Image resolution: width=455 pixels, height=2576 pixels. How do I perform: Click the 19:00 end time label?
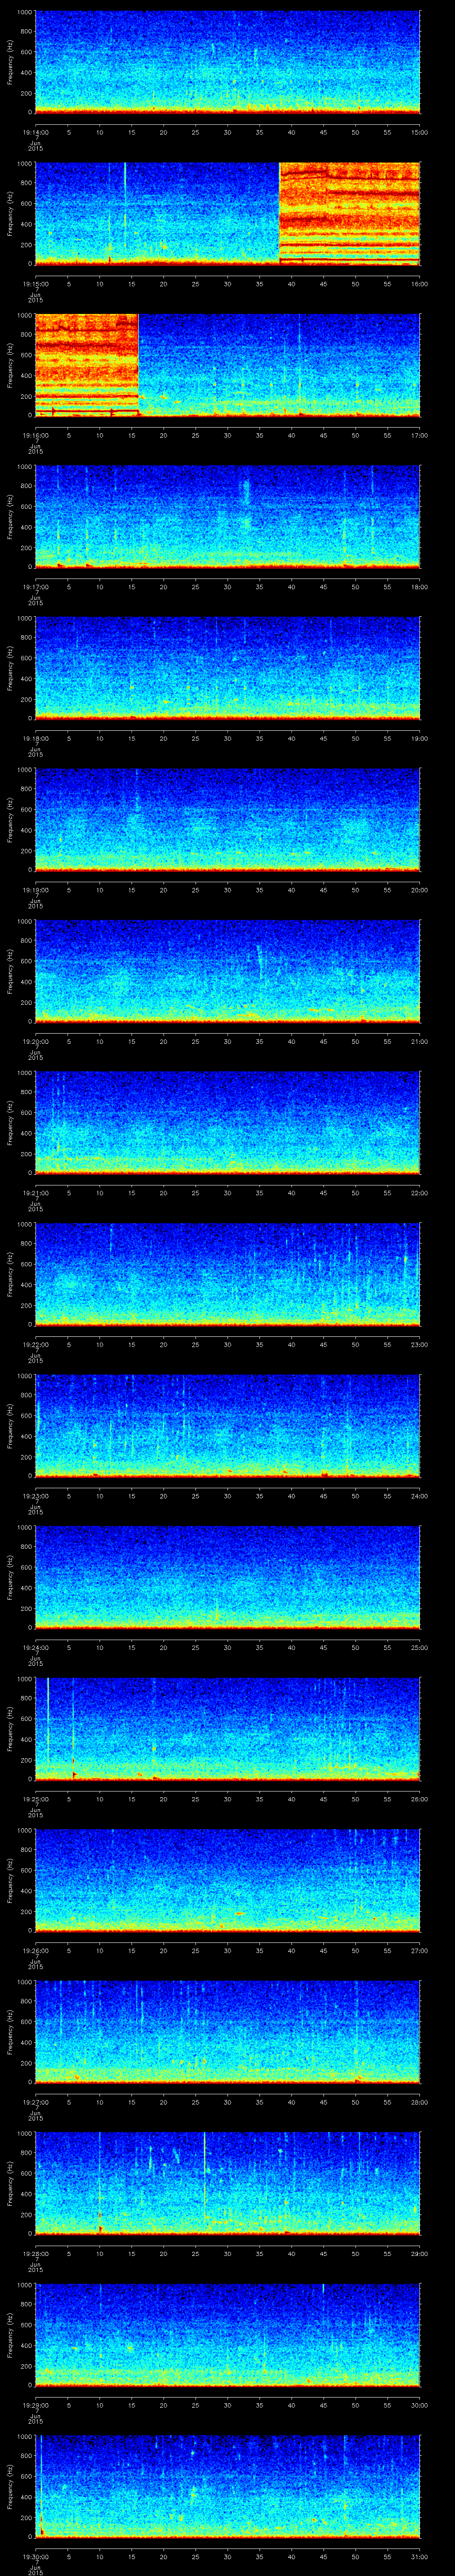[x=419, y=738]
